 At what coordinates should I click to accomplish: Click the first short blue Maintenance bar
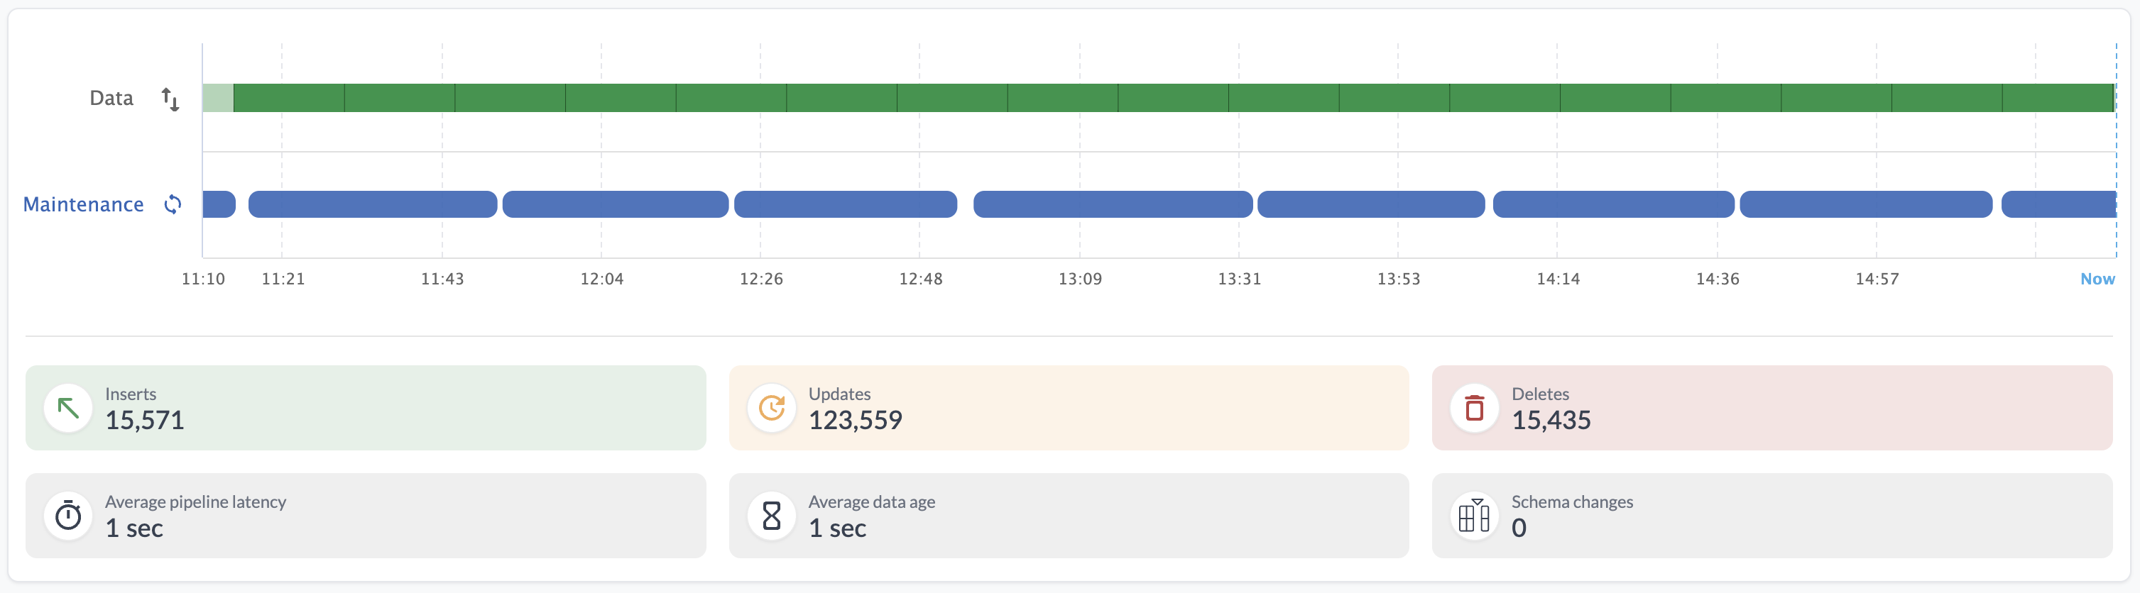(219, 205)
